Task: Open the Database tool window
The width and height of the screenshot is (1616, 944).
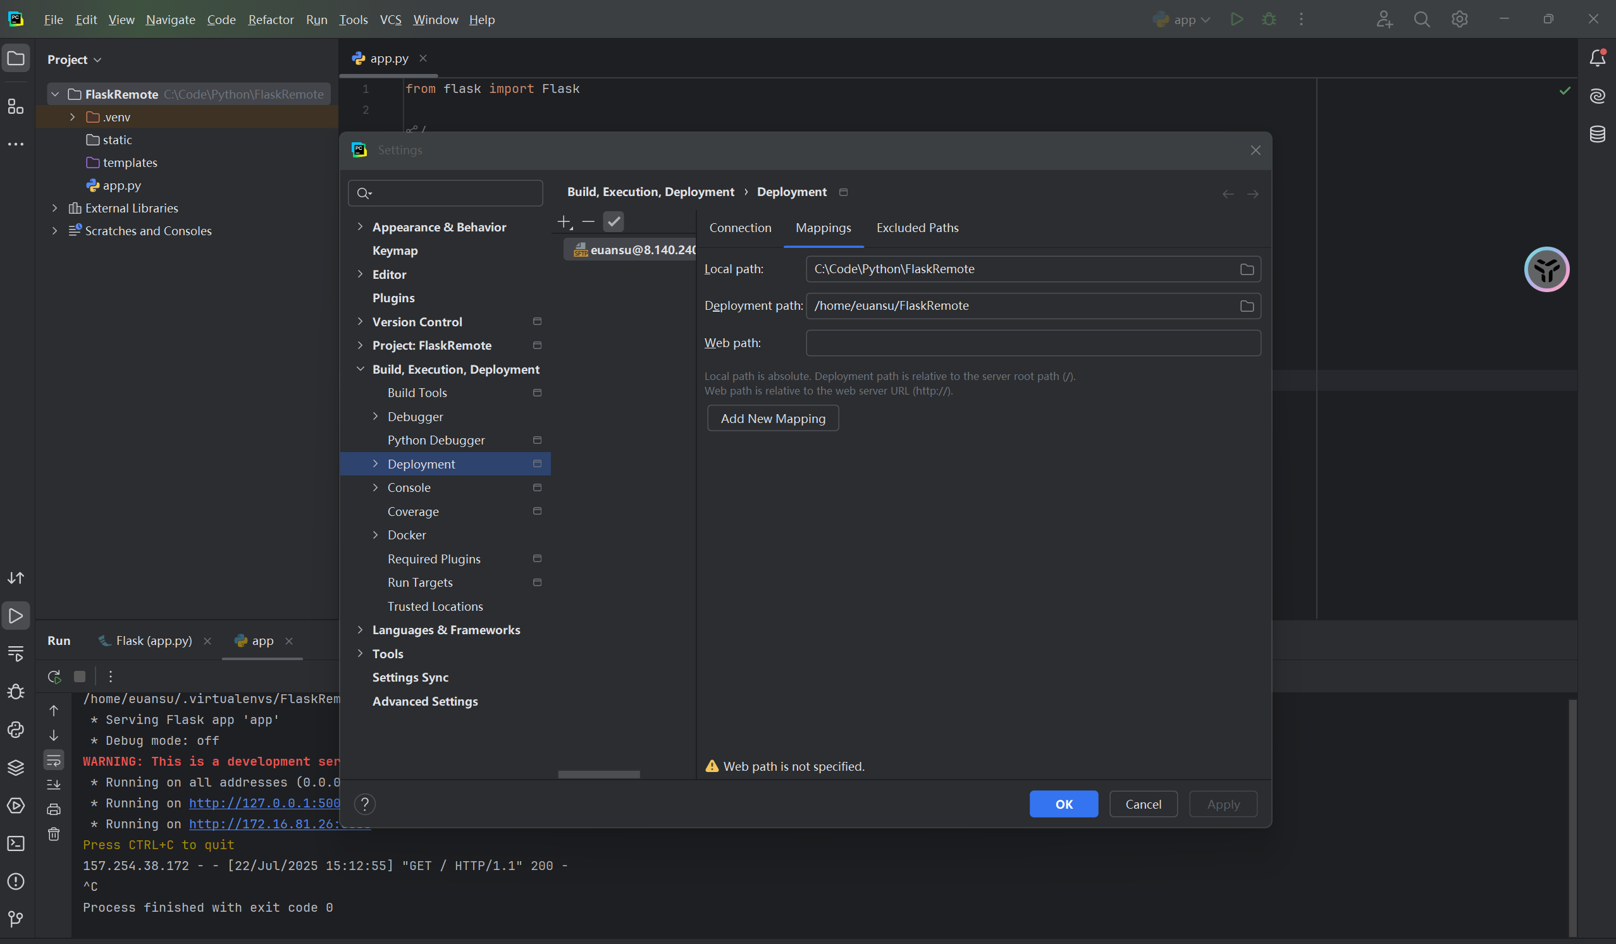Action: point(1597,134)
